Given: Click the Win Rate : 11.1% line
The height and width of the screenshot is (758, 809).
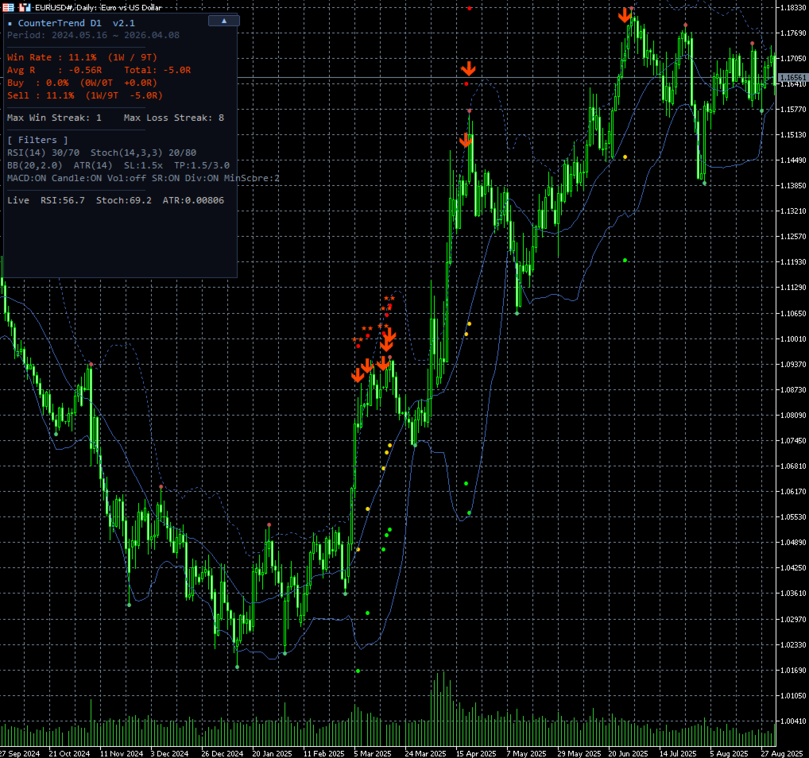Looking at the screenshot, I should pyautogui.click(x=82, y=57).
